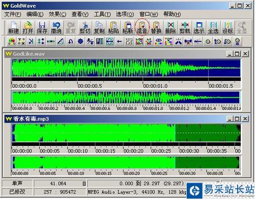255x199 pixels.
Task: Click inside the GodLike.wav main waveform
Action: click(x=126, y=68)
